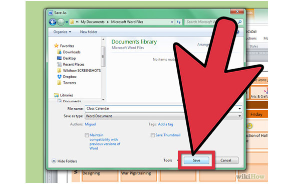This screenshot has width=293, height=184.
Task: Tick the Save Thumbnail checkbox
Action: 152,135
